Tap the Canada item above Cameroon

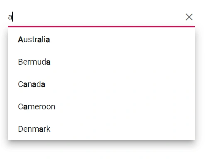(x=101, y=84)
